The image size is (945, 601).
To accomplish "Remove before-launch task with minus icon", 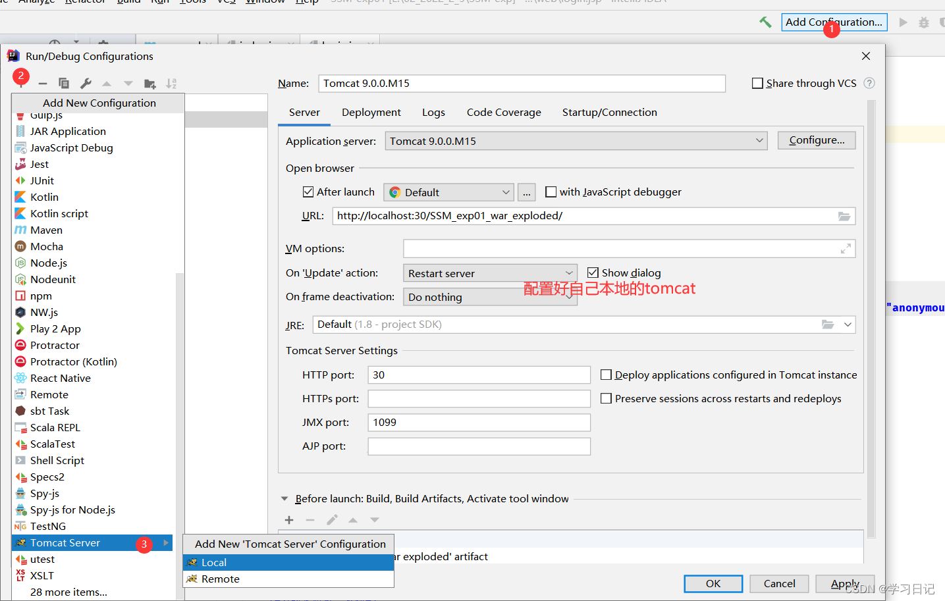I will (x=310, y=520).
